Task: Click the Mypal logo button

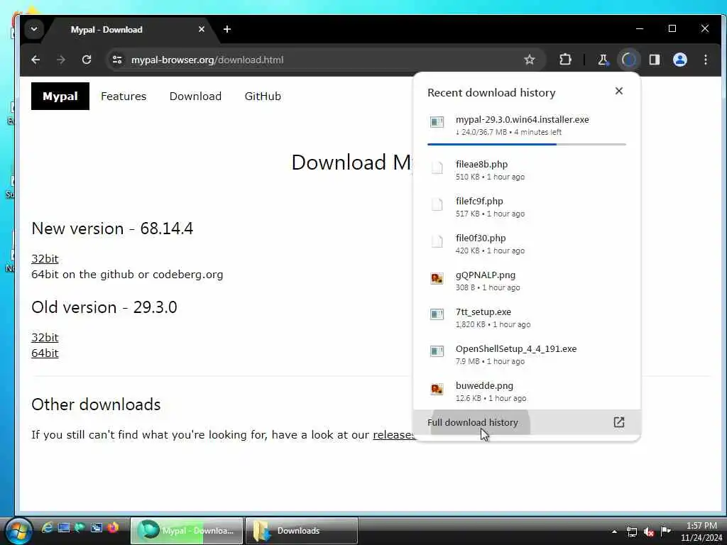Action: tap(60, 96)
